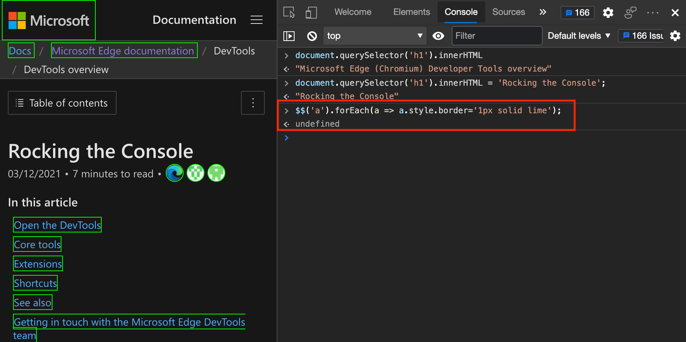The width and height of the screenshot is (686, 342).
Task: Click the Edge contributor avatar
Action: [x=175, y=173]
